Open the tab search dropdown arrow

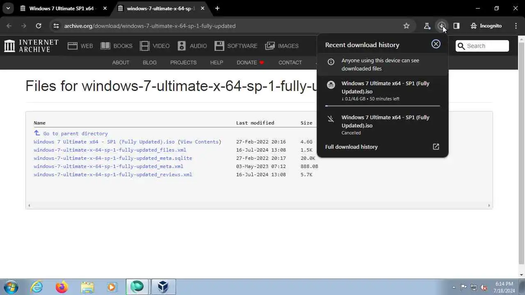click(8, 8)
